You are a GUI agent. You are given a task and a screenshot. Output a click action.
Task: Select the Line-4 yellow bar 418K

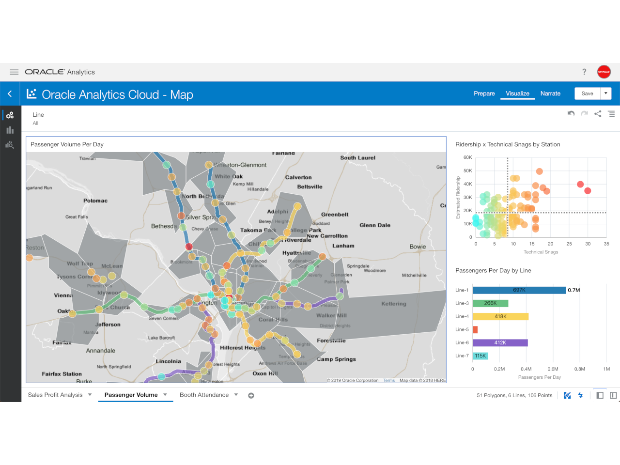pos(500,316)
